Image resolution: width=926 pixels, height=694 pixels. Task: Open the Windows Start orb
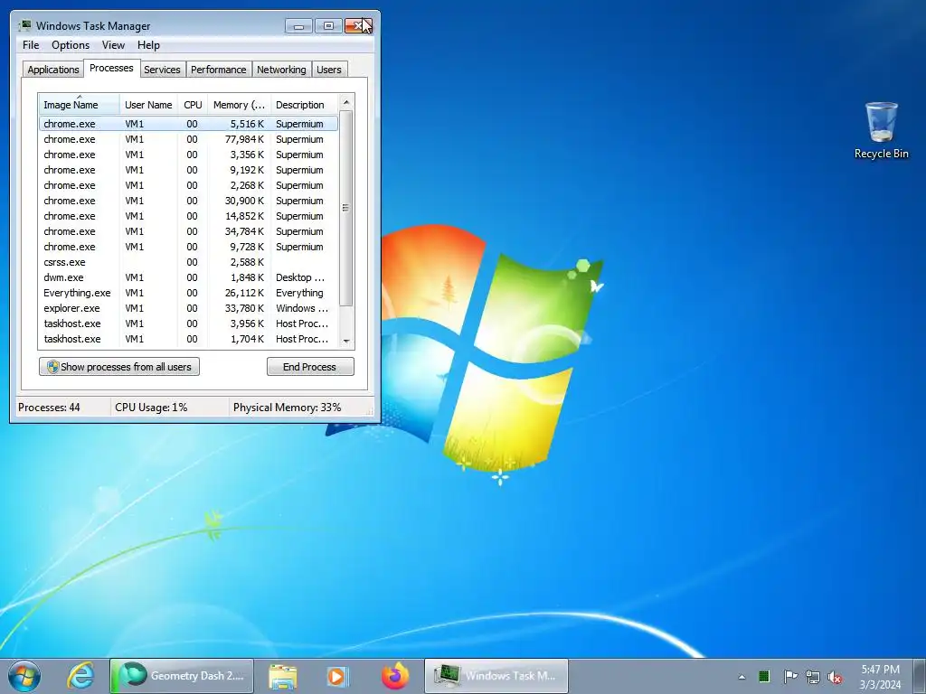click(24, 676)
